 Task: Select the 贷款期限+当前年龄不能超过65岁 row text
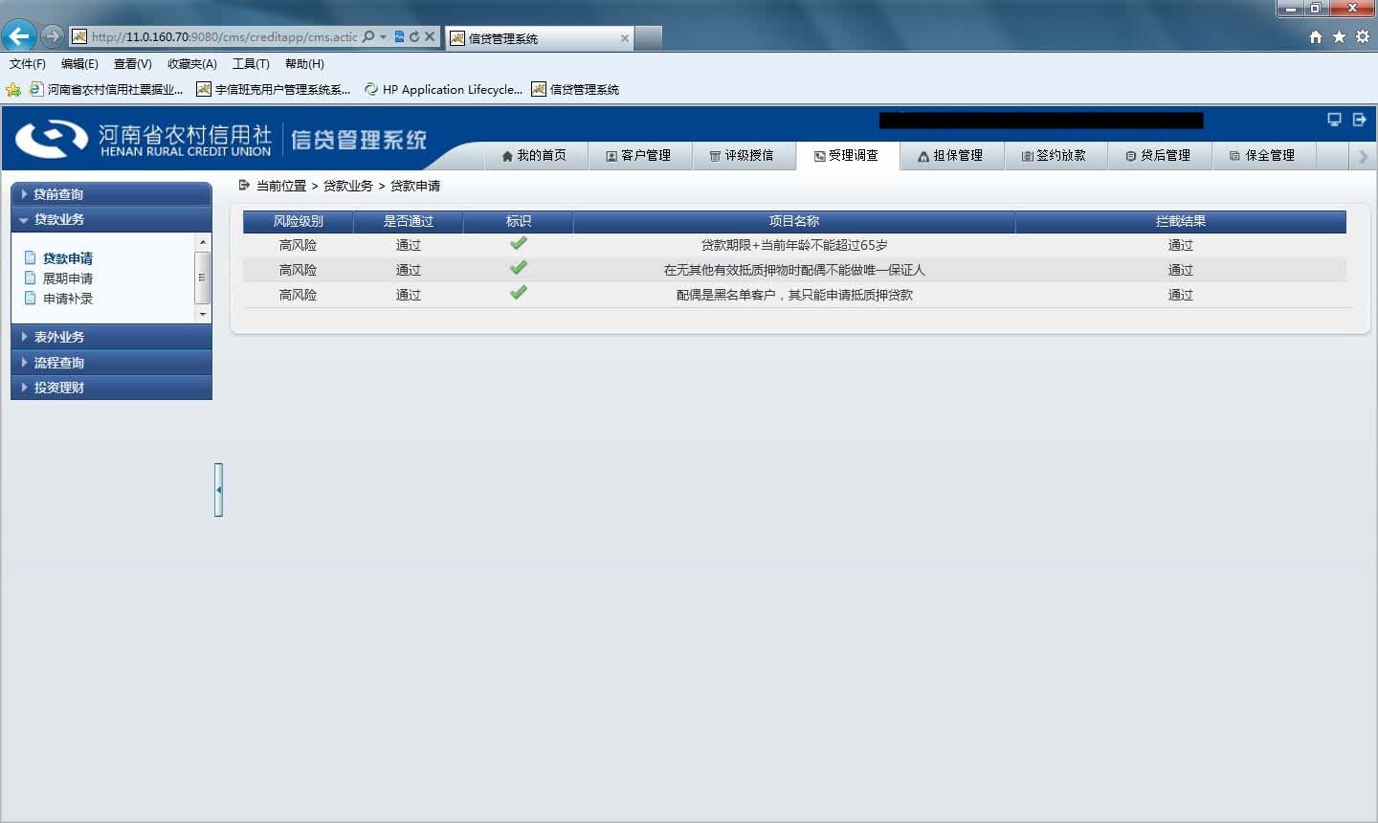794,245
